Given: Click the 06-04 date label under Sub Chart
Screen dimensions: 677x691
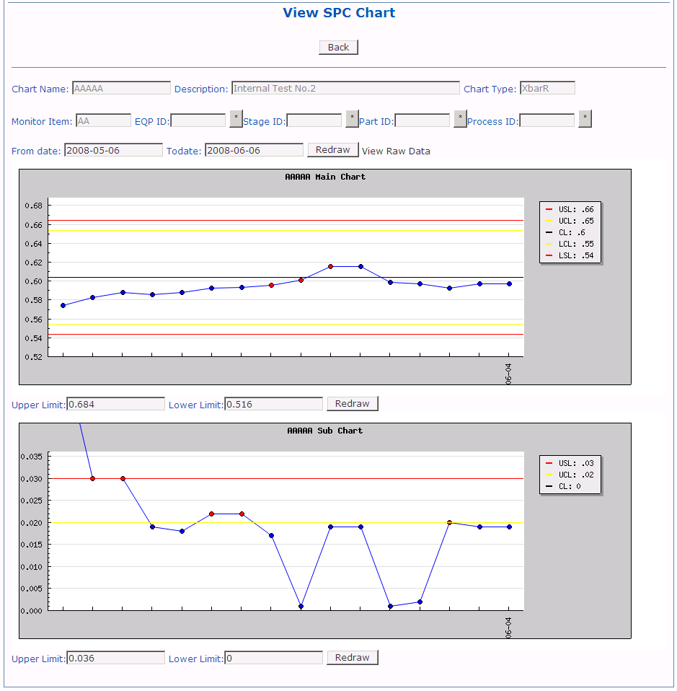Looking at the screenshot, I should coord(509,628).
